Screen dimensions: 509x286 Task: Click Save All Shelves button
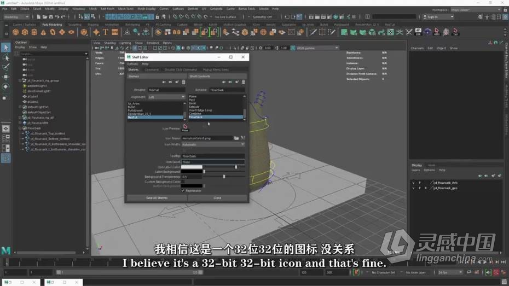[157, 198]
